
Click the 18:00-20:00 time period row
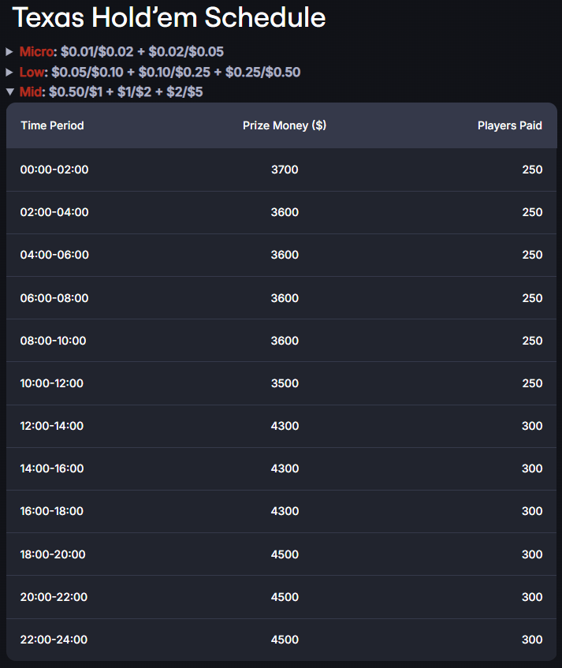[x=281, y=554]
